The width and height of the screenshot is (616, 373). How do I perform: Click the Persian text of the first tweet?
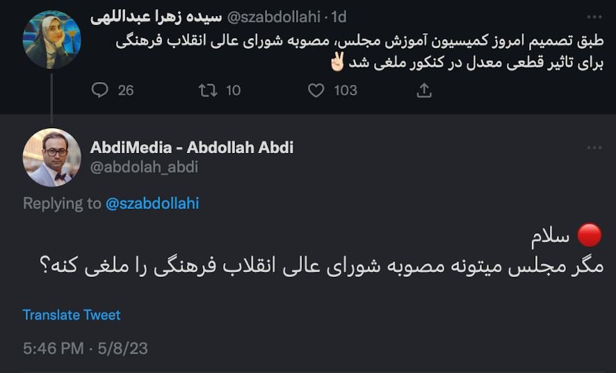pos(362,52)
